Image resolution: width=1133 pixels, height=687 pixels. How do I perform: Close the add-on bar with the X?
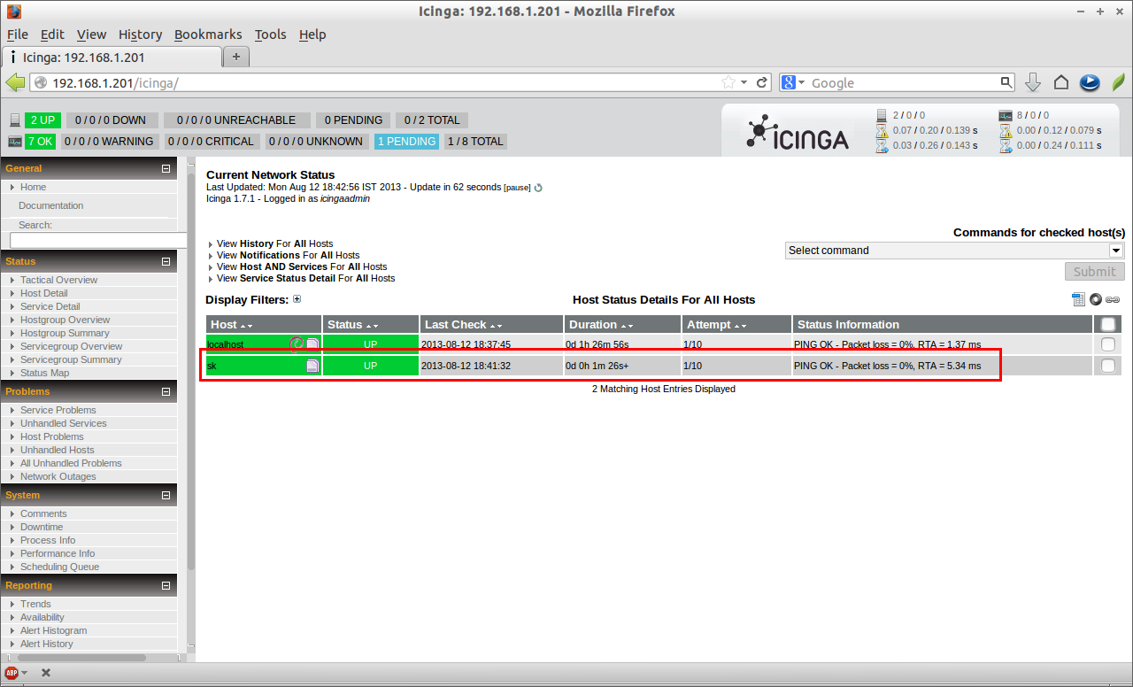(46, 673)
